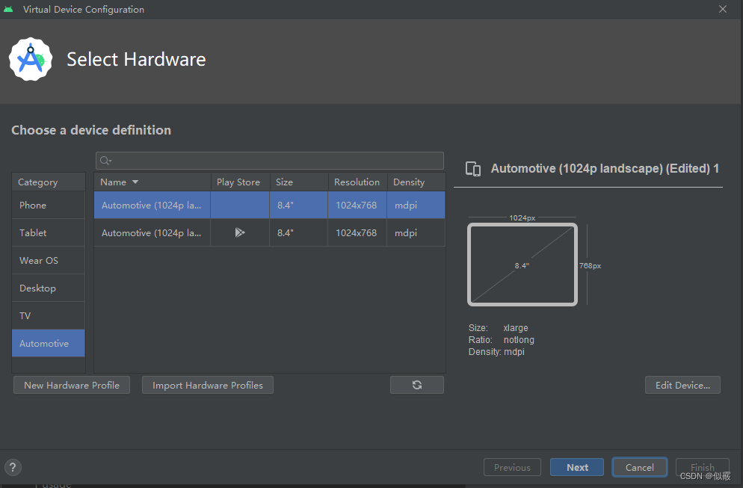Screen dimensions: 743x488
Task: Click the Size column header
Action: point(299,182)
